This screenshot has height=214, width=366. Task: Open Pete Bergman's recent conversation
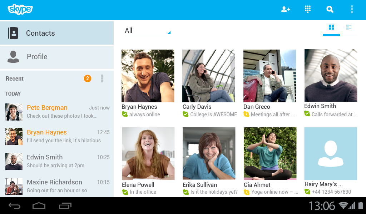point(57,112)
